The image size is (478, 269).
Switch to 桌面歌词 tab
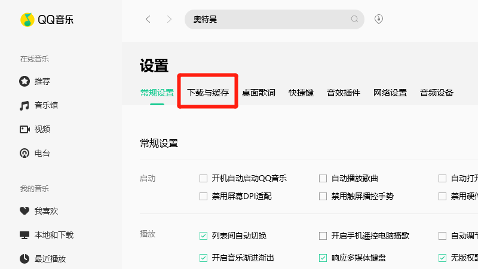[x=259, y=93]
